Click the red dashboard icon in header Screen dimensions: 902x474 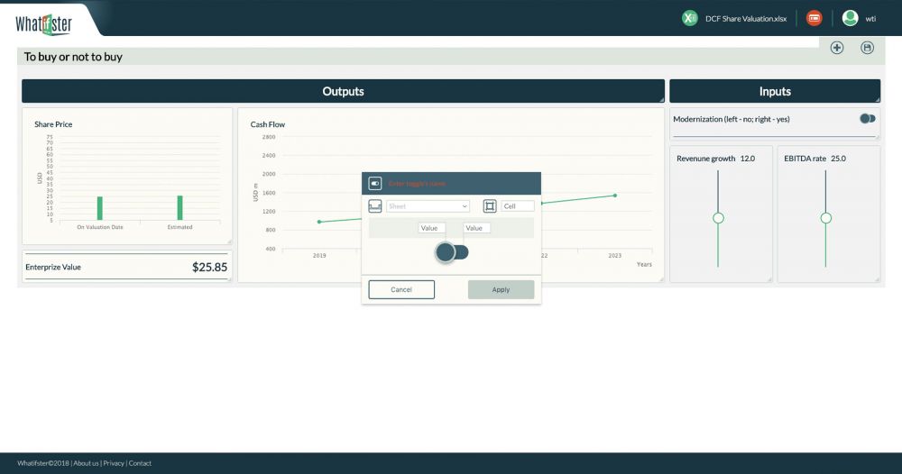(815, 18)
